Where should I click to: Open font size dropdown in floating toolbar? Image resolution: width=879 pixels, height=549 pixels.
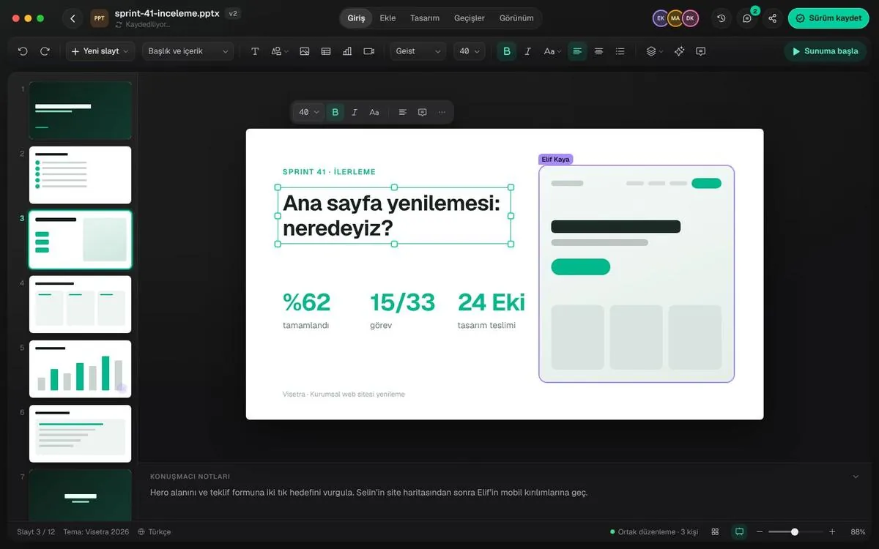click(308, 112)
